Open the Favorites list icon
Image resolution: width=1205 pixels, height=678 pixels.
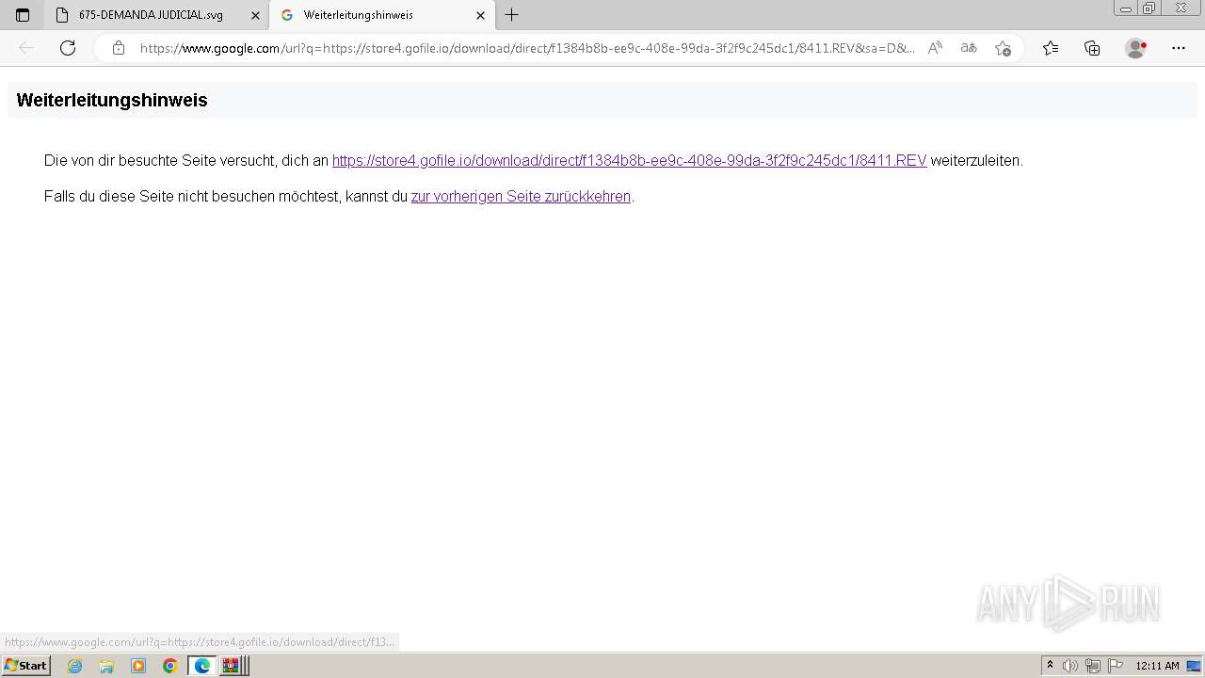[1051, 48]
